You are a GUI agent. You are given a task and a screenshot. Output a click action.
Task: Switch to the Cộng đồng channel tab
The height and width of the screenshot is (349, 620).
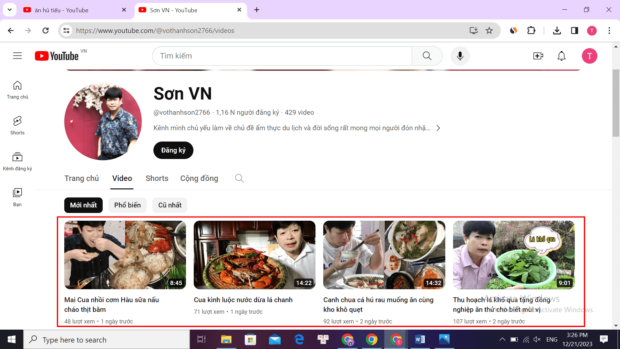coord(199,178)
